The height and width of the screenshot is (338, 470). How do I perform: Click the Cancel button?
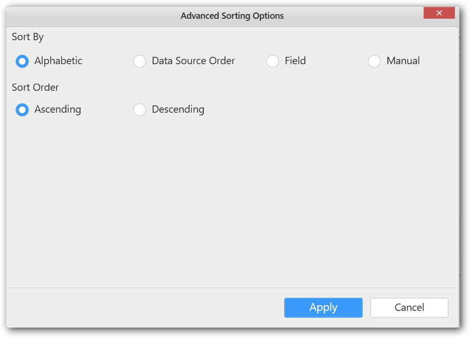click(409, 308)
